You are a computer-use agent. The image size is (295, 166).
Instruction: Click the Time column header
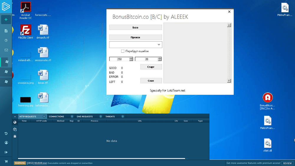24,121
